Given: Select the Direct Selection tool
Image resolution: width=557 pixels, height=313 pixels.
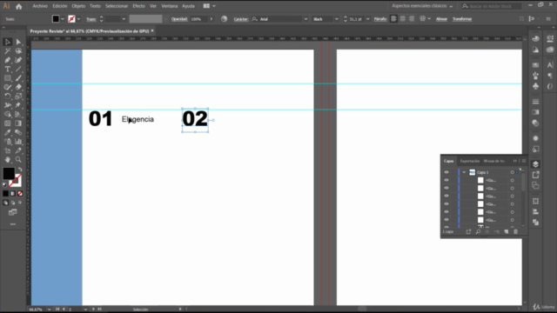Looking at the screenshot, I should [x=18, y=42].
